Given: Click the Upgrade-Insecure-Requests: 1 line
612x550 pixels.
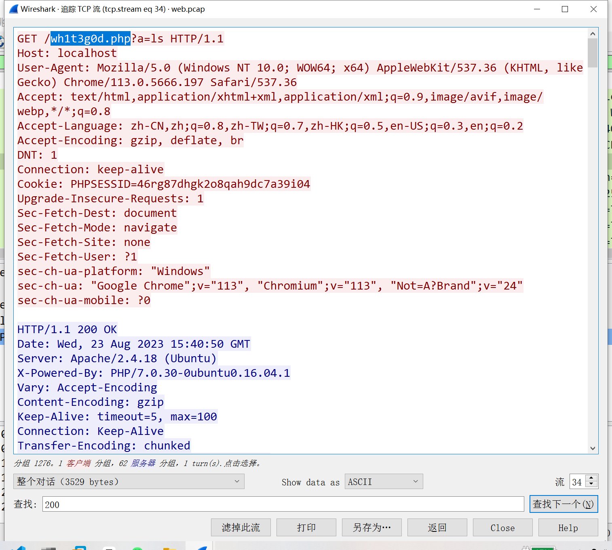Looking at the screenshot, I should tap(110, 199).
